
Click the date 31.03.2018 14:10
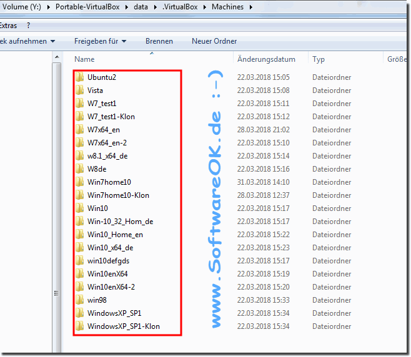[263, 182]
